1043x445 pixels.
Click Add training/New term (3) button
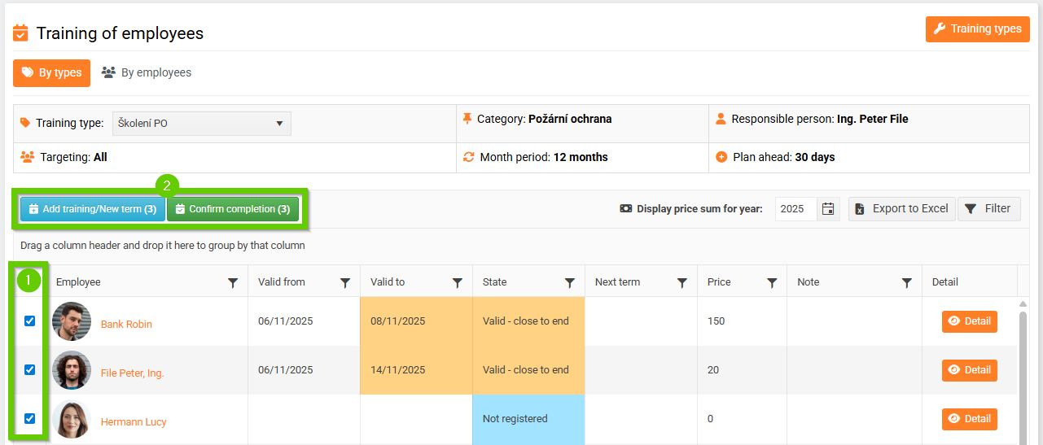[92, 209]
